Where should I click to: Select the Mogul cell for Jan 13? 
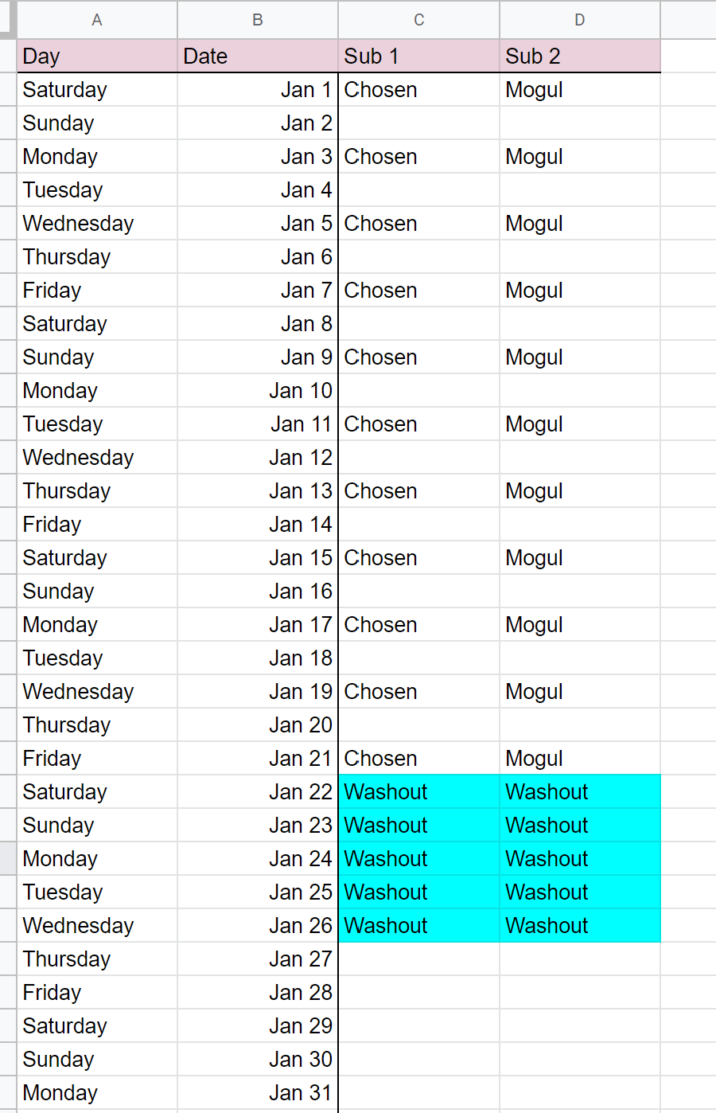[x=580, y=491]
